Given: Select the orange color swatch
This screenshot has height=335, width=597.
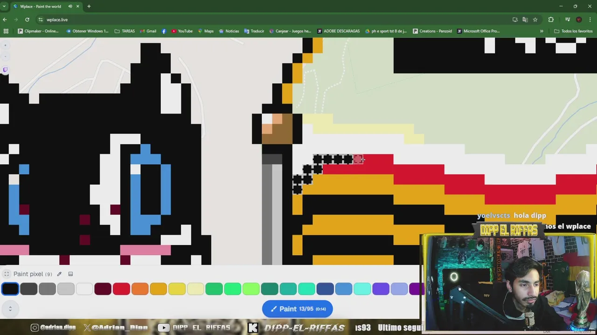Looking at the screenshot, I should coord(140,289).
